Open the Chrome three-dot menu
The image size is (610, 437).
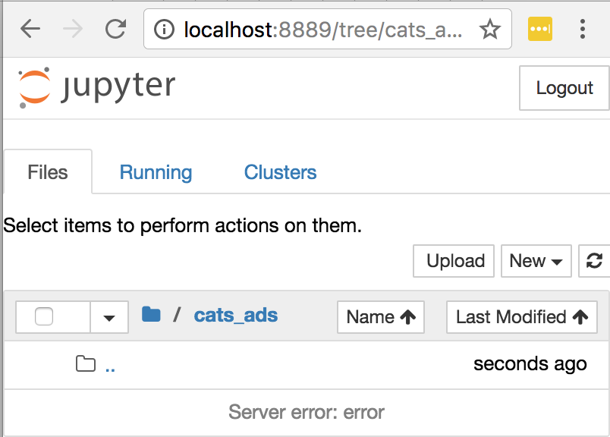582,29
